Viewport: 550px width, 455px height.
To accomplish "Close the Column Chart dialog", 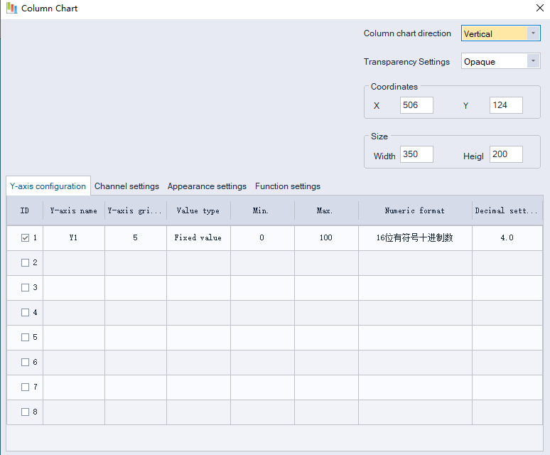I will click(540, 8).
